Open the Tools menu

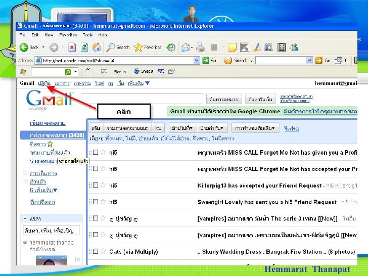click(87, 35)
